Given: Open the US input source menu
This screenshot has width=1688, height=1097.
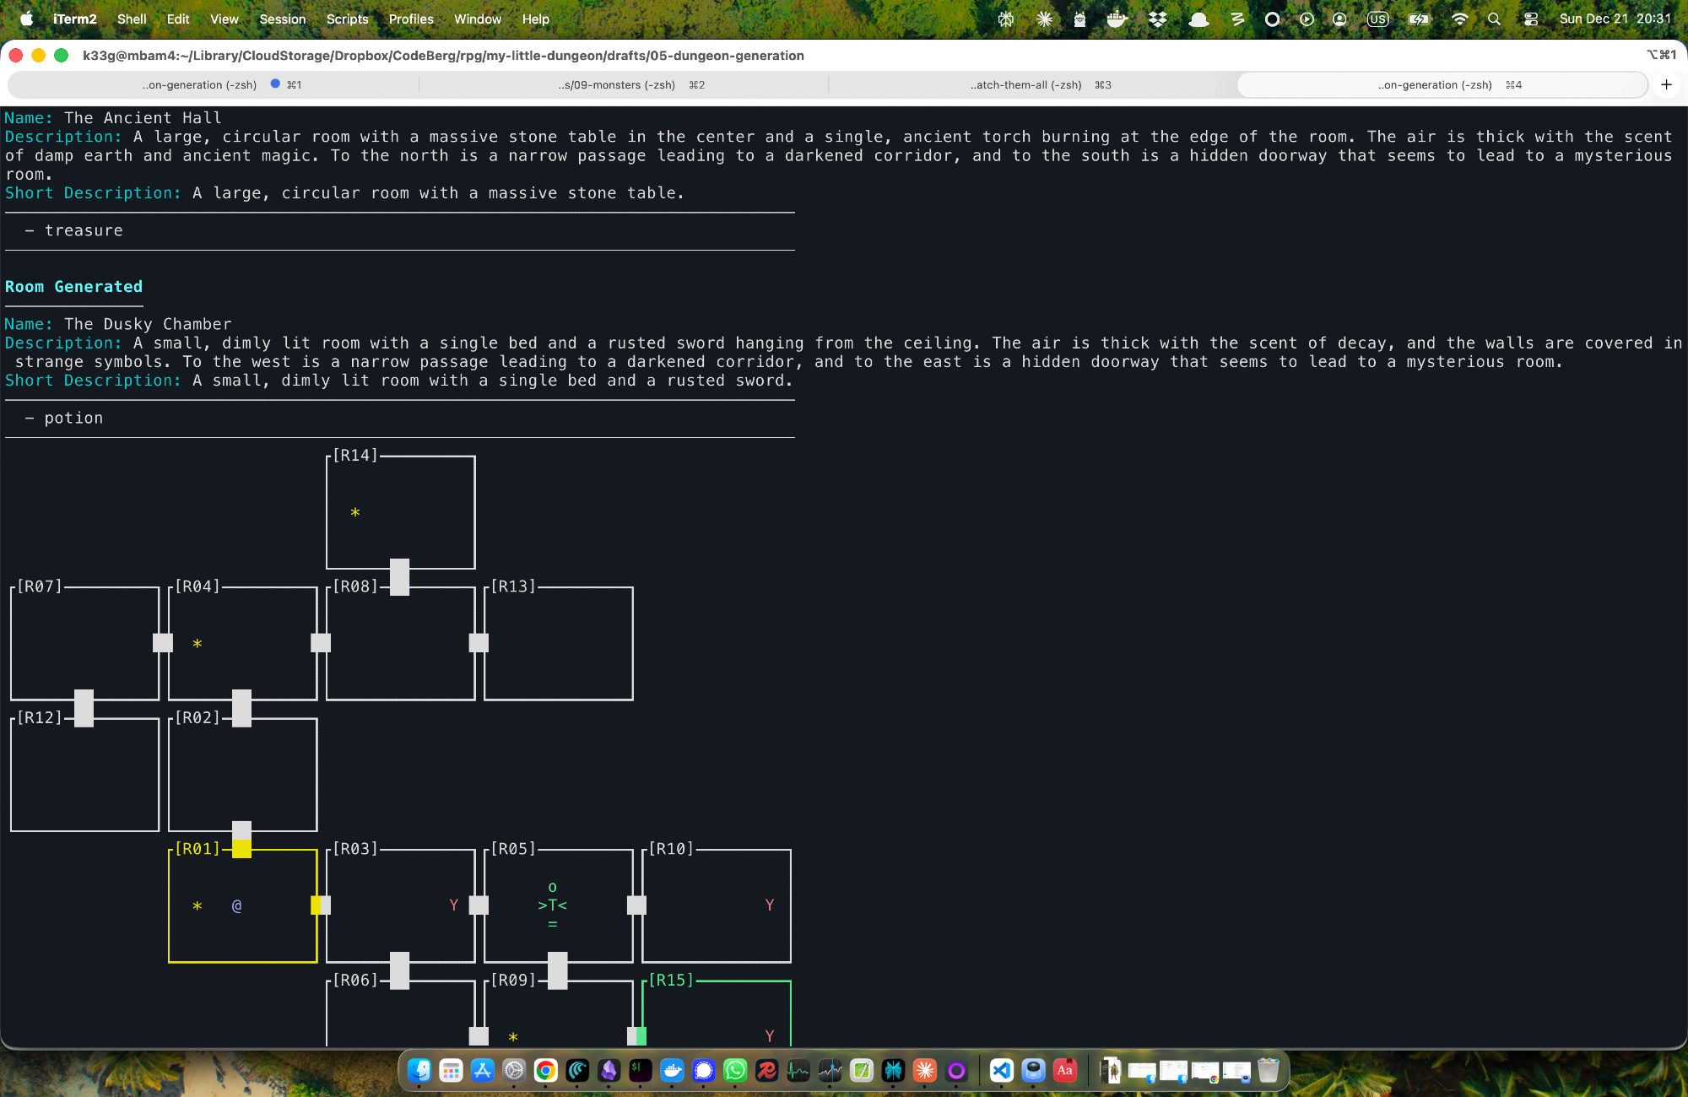Looking at the screenshot, I should pos(1377,19).
